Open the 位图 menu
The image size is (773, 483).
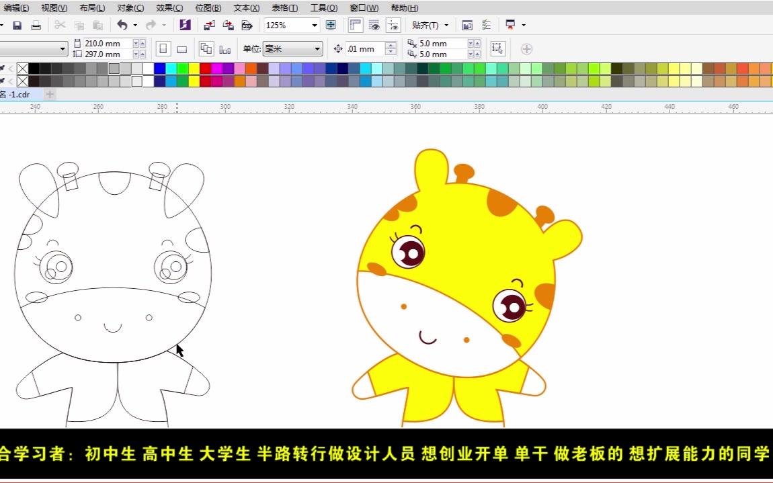[208, 7]
